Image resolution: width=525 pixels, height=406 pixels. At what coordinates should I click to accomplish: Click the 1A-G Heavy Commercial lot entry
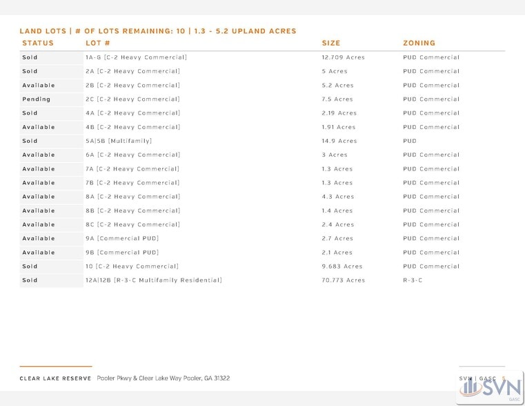pyautogui.click(x=136, y=57)
